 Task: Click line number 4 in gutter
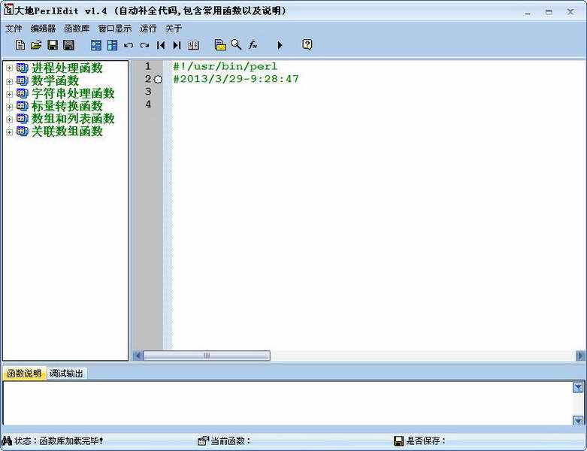click(148, 104)
